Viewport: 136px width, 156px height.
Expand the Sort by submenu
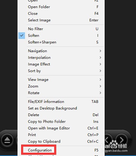point(61,71)
